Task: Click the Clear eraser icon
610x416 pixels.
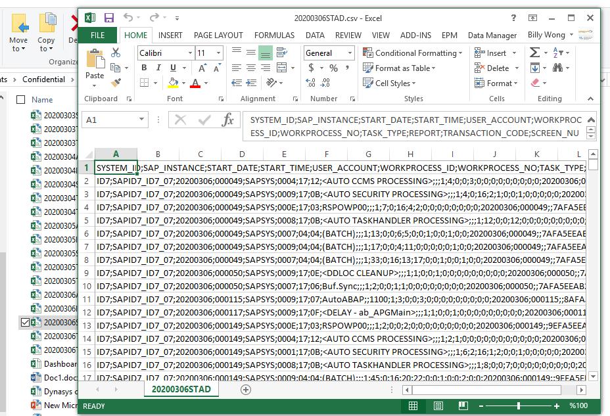Action: point(535,83)
